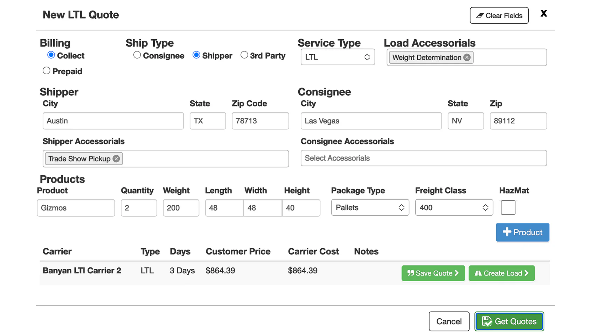
Task: Create load for Banyan LTI Carrier 2
Action: 501,273
